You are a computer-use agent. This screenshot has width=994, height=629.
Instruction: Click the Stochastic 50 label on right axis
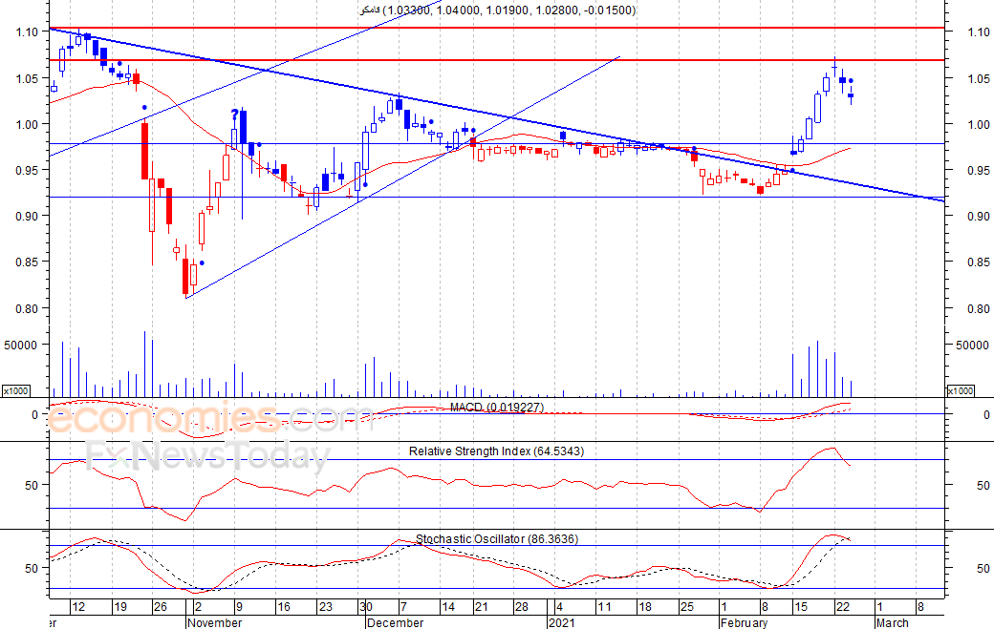(983, 568)
